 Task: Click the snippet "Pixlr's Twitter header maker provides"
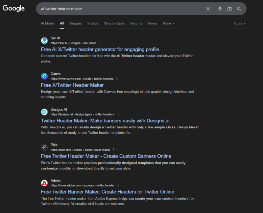coord(113,166)
